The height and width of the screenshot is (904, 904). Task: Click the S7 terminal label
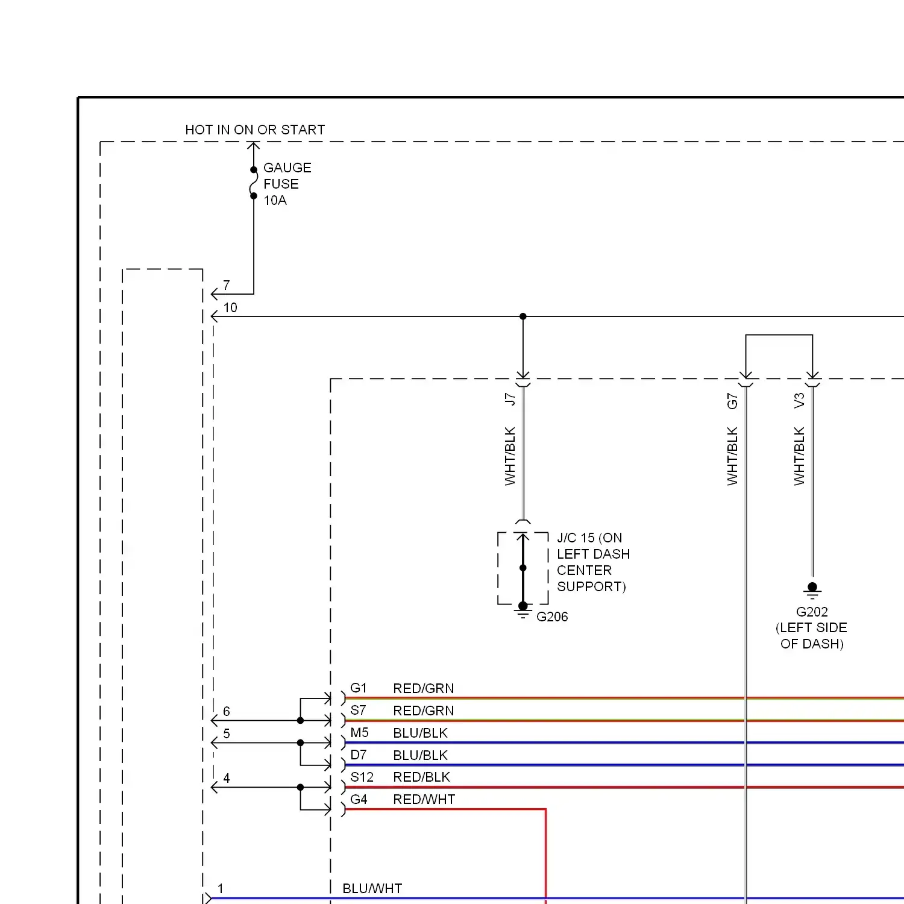pos(358,710)
